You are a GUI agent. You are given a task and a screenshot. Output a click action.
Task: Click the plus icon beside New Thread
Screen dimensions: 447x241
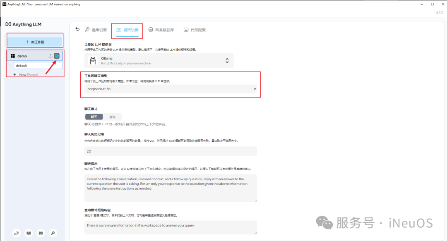click(15, 75)
